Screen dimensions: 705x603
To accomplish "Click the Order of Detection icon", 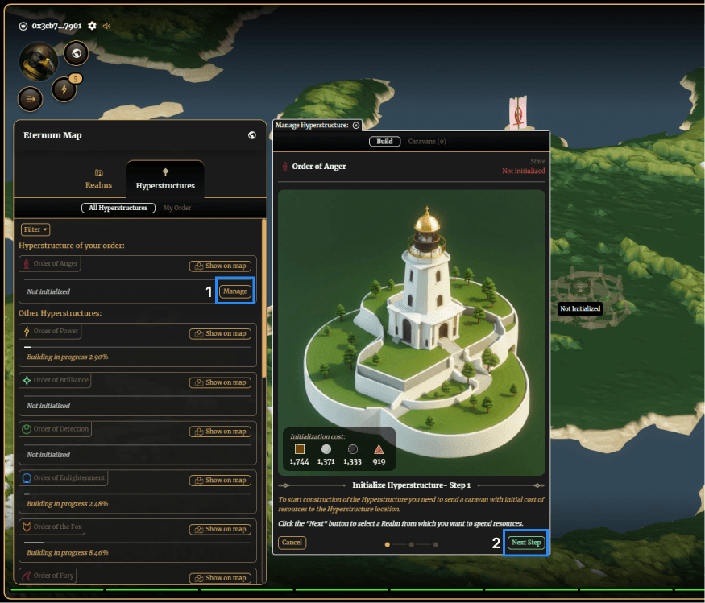I will pyautogui.click(x=27, y=429).
